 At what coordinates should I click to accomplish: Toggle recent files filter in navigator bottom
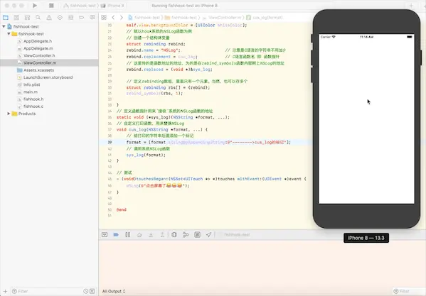pyautogui.click(x=85, y=291)
